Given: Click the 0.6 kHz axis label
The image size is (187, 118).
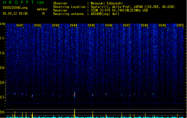Looking at the screenshot, I should [x=3, y=112].
